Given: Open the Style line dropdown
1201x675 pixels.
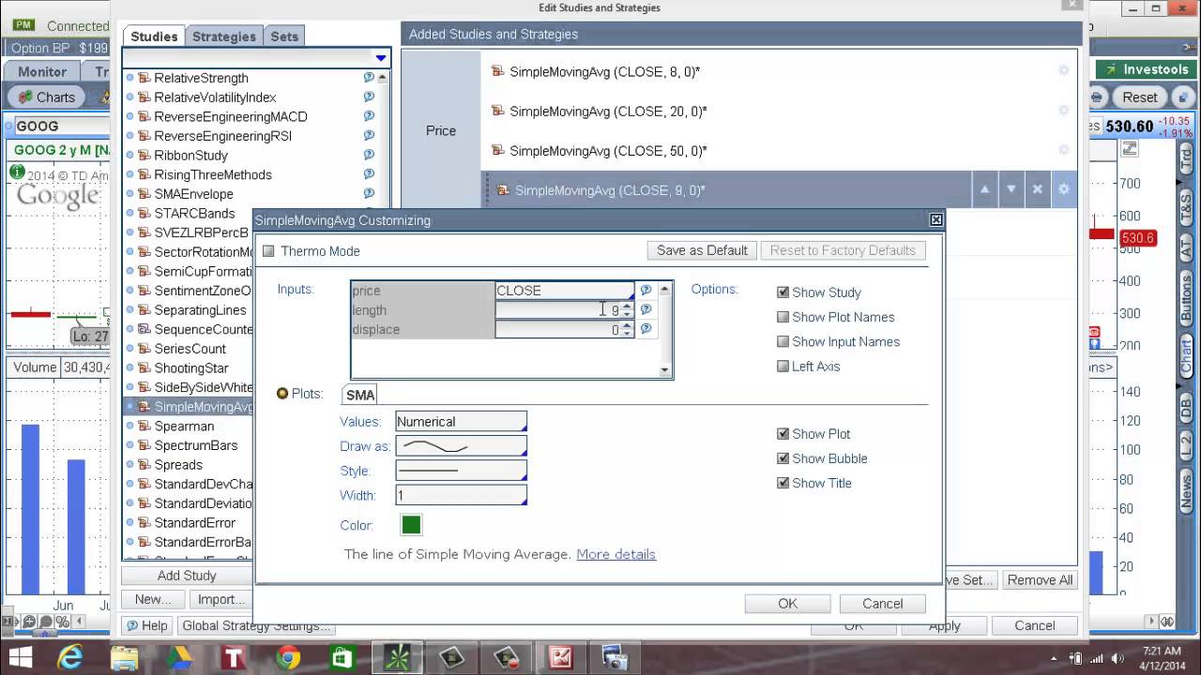Looking at the screenshot, I should pyautogui.click(x=461, y=471).
